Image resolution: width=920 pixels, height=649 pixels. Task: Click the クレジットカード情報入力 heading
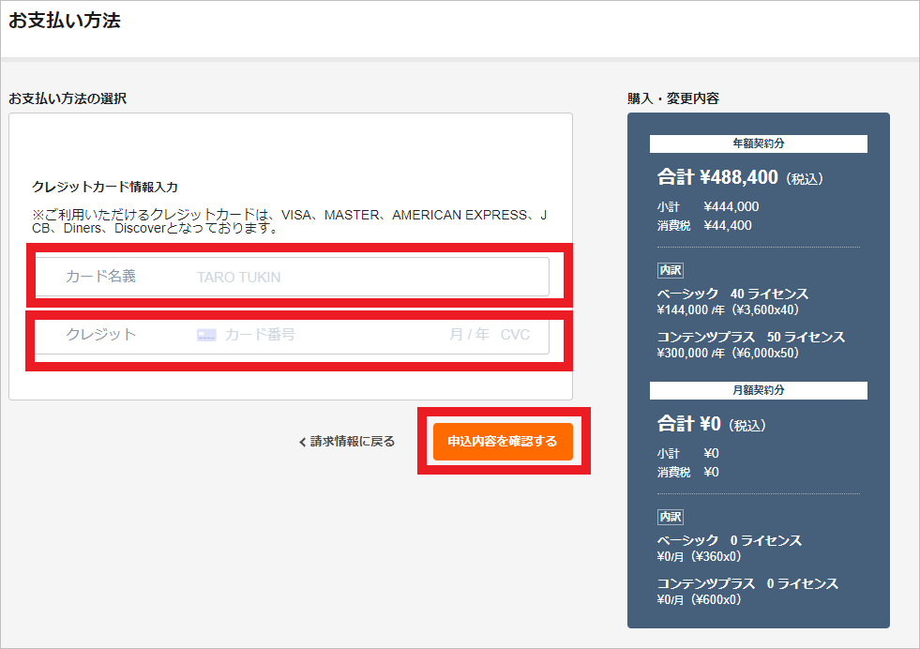(105, 187)
